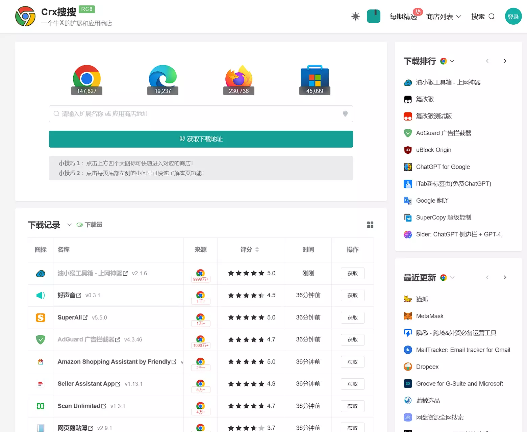Click the teal theme color swatch
Viewport: 527px width, 432px height.
pos(374,16)
